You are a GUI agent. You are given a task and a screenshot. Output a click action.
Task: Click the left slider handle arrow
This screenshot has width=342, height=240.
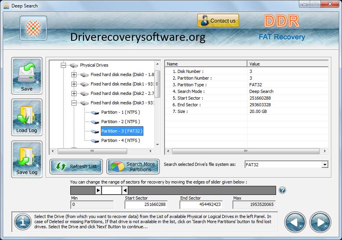pos(99,190)
